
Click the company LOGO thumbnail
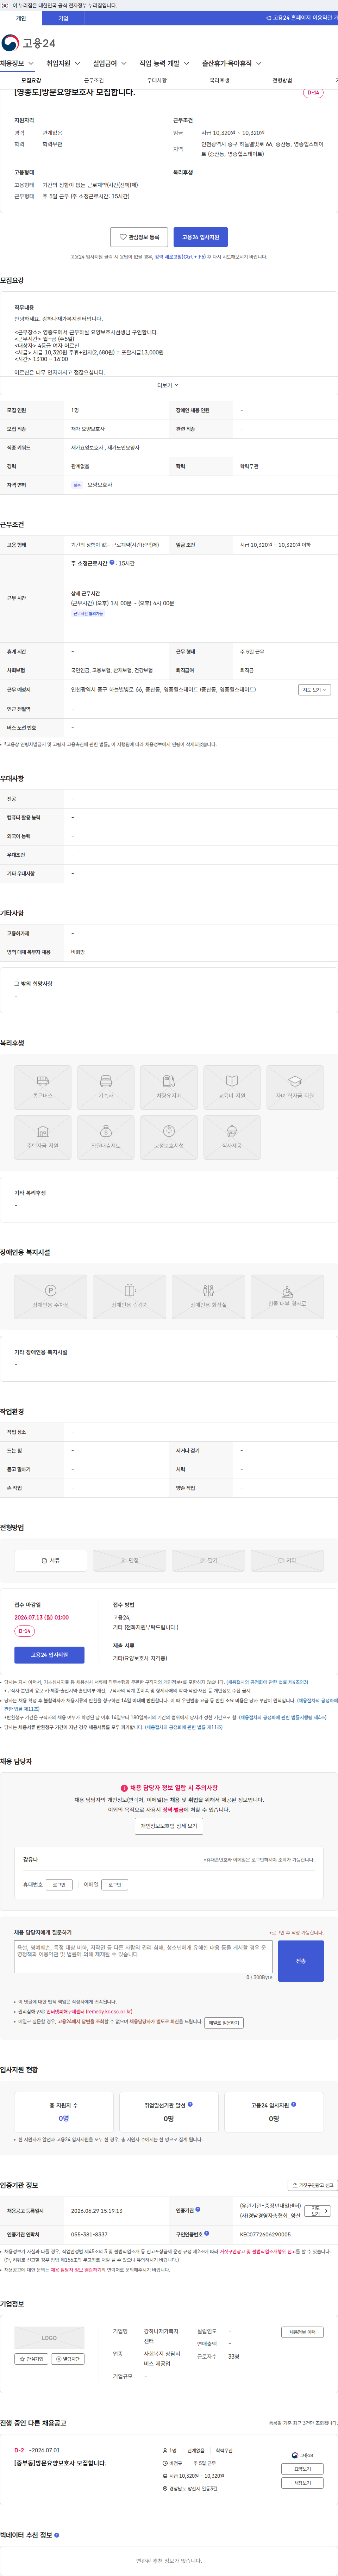[49, 2338]
